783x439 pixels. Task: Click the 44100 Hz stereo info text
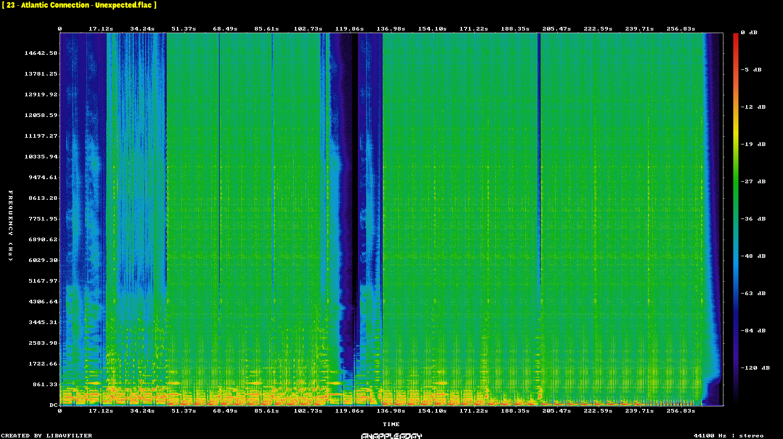click(729, 436)
